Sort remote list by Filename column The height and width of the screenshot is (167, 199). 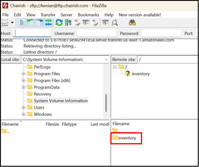tap(121, 124)
